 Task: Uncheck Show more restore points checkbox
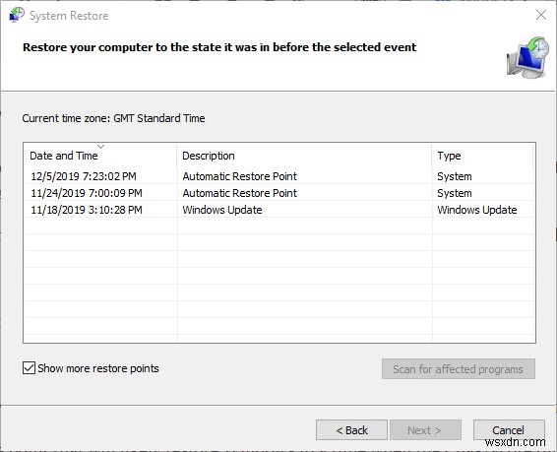(29, 368)
